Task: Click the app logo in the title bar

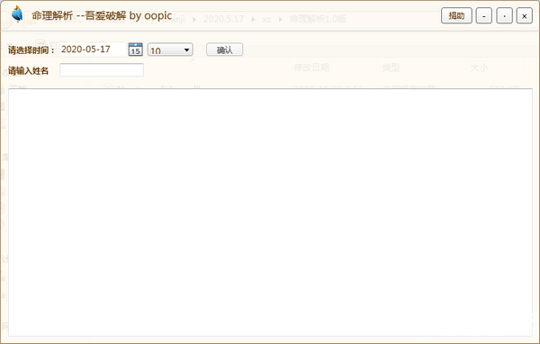Action: click(x=17, y=14)
